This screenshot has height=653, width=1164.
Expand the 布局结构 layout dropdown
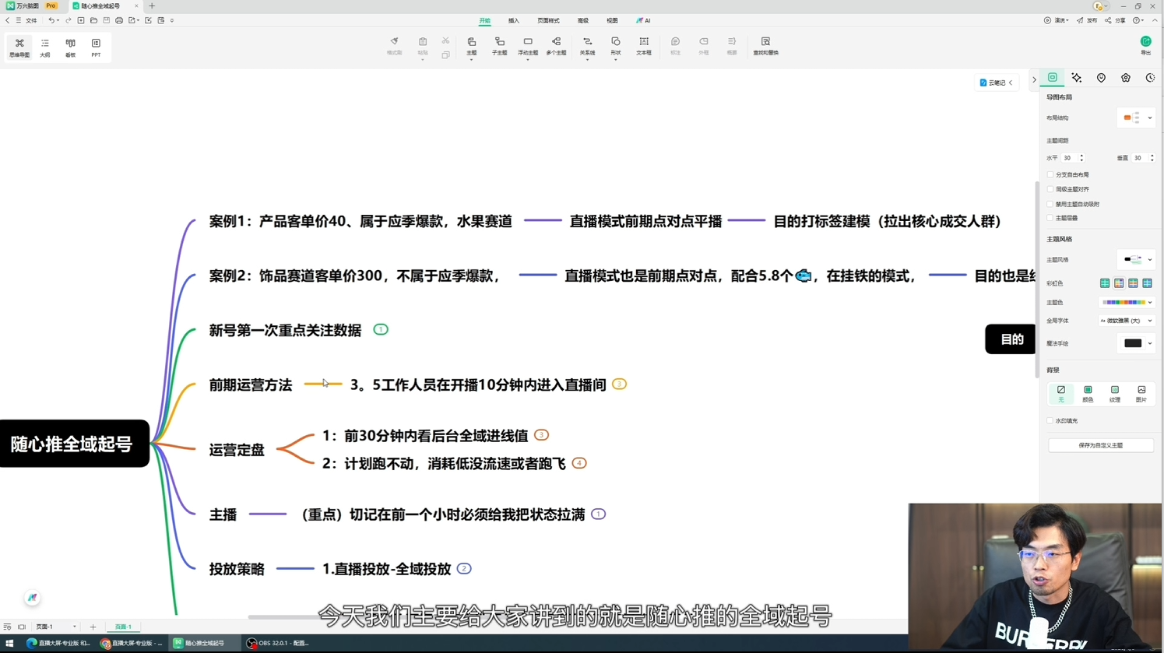pyautogui.click(x=1137, y=118)
